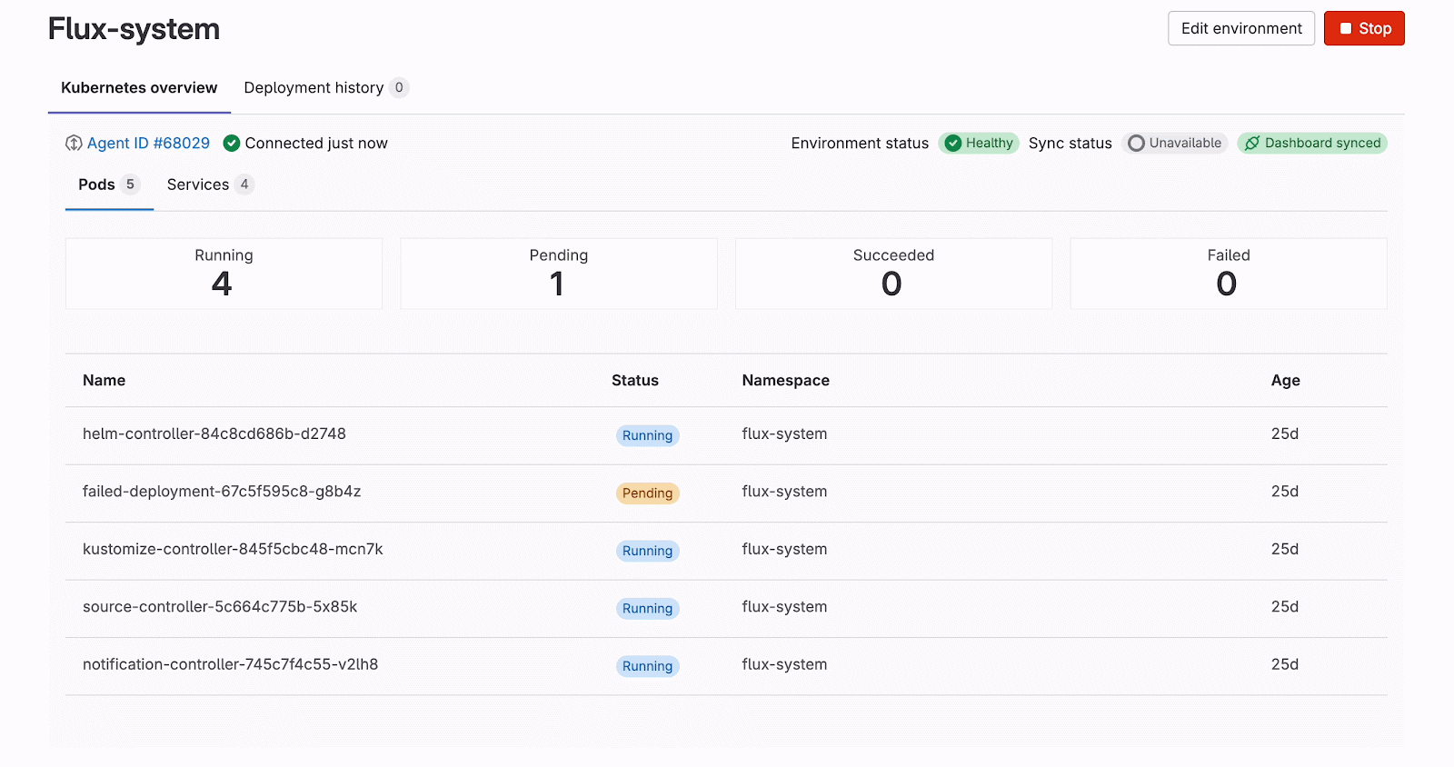This screenshot has width=1454, height=767.
Task: Click the 25d age of kustomize-controller pod
Action: point(1285,550)
